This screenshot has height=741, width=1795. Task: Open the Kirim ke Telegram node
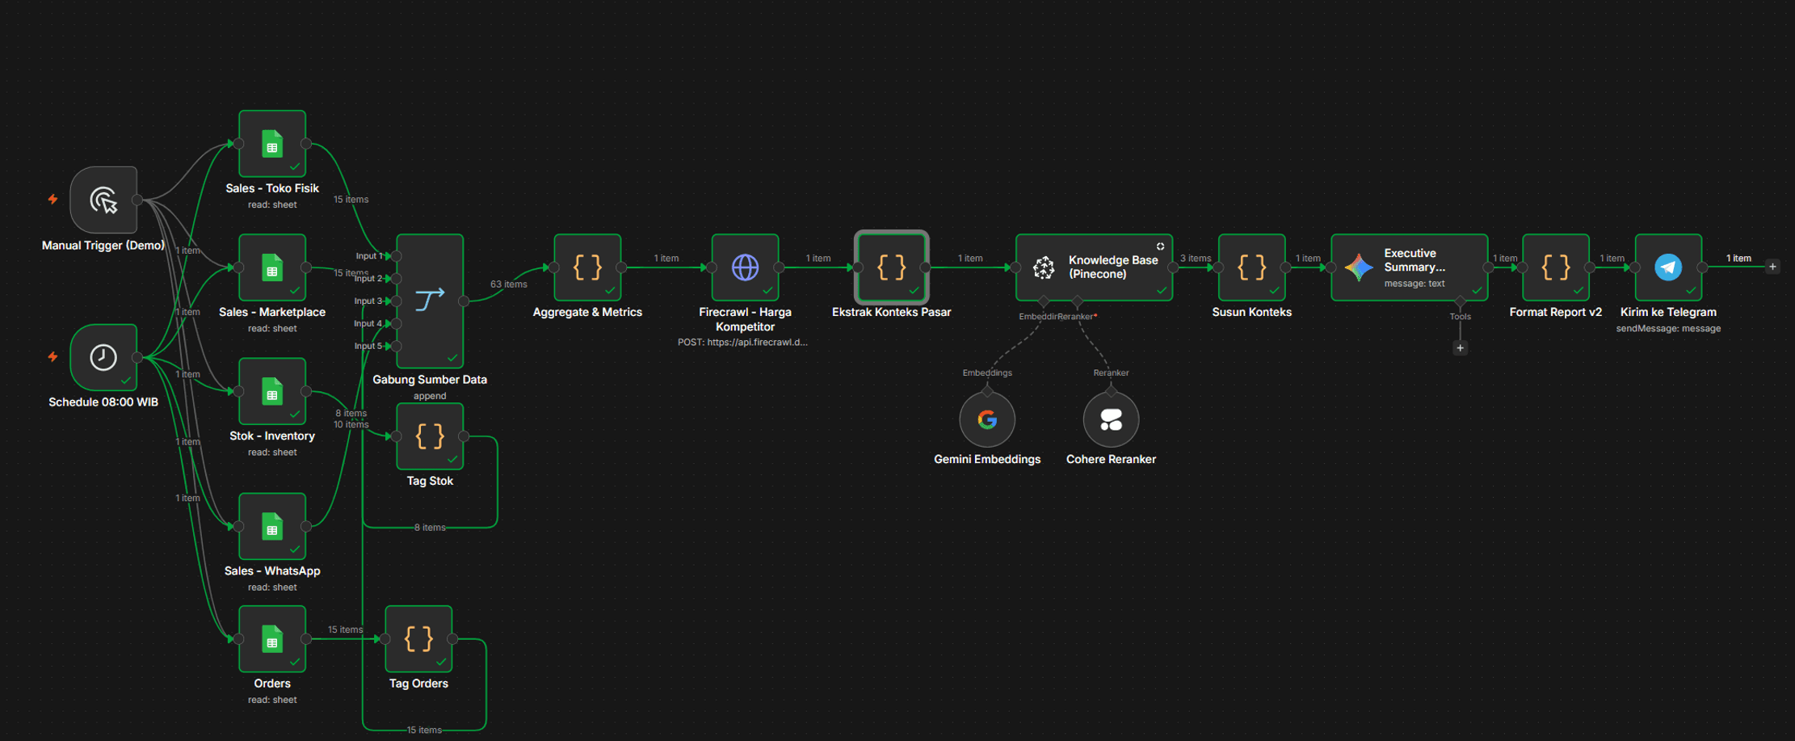tap(1668, 267)
